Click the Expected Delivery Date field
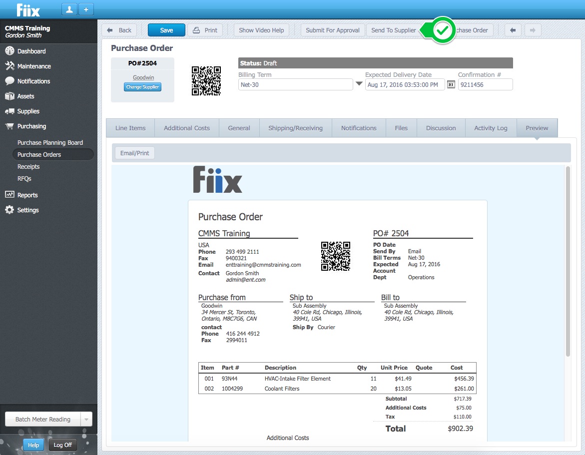Image resolution: width=585 pixels, height=455 pixels. 405,85
